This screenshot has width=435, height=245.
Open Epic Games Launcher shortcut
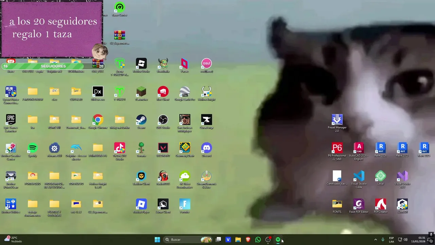tap(11, 124)
